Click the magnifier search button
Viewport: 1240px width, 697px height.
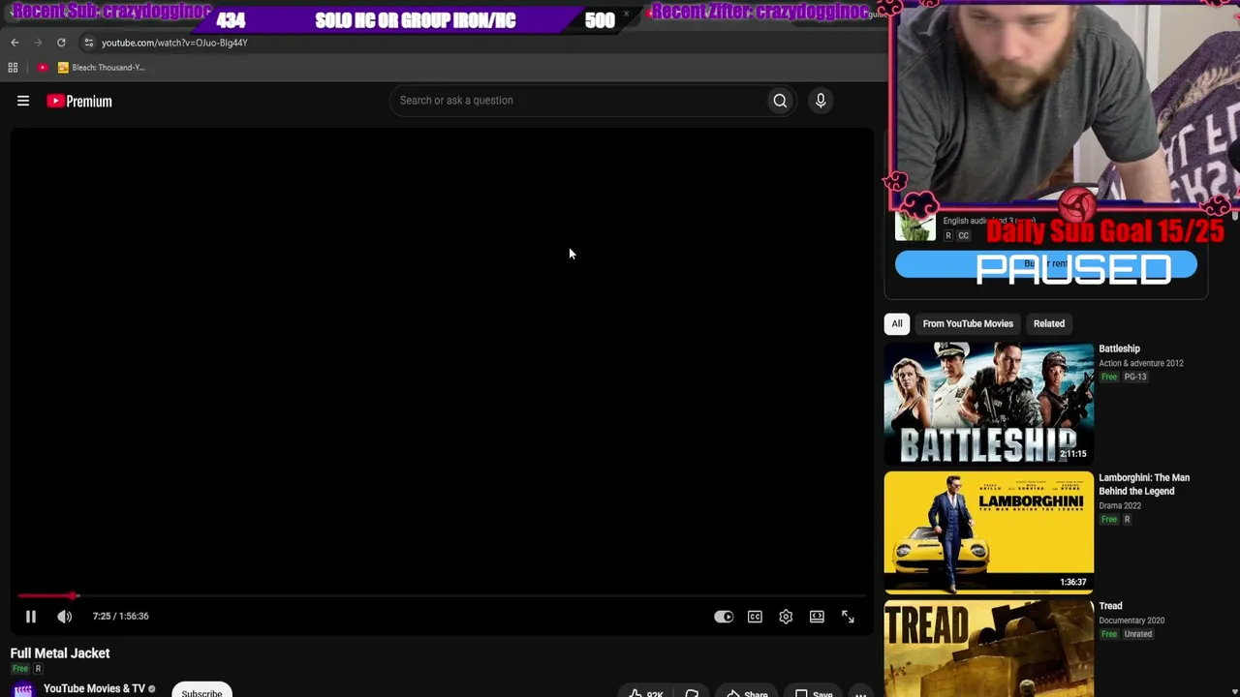pos(780,101)
